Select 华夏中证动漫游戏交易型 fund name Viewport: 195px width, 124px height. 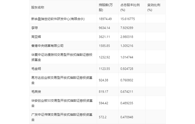pos(62,57)
